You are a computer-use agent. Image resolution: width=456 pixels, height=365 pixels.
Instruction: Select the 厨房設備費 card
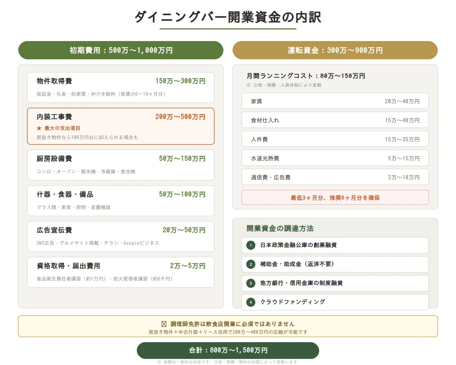pyautogui.click(x=120, y=165)
